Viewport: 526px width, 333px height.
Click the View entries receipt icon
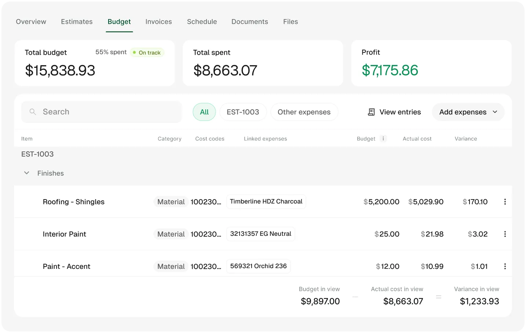(371, 112)
